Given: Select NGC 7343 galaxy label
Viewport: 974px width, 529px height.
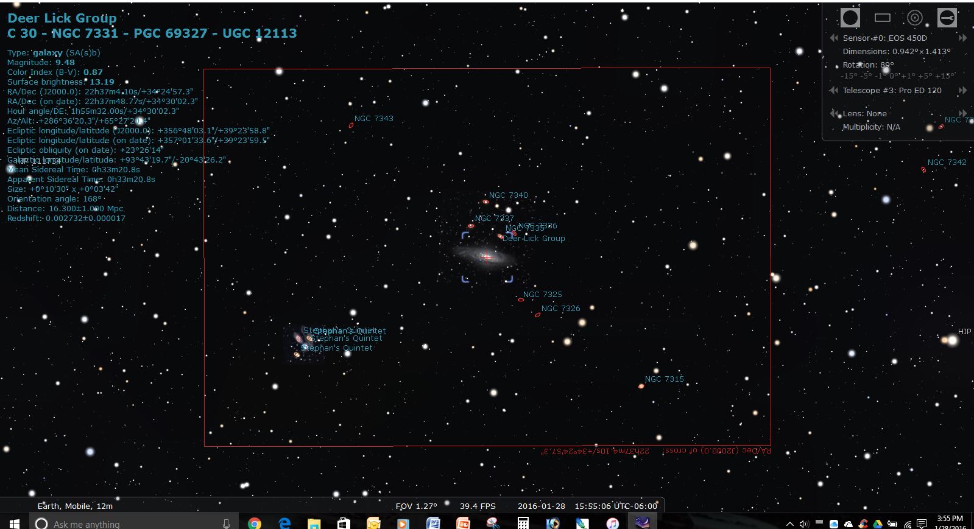Looking at the screenshot, I should pyautogui.click(x=373, y=119).
